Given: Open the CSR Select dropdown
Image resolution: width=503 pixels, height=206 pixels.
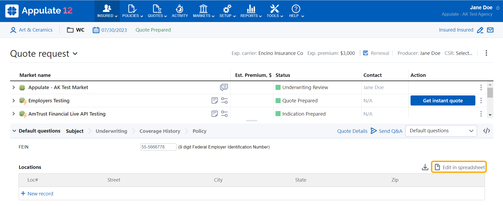Looking at the screenshot, I should tap(464, 53).
